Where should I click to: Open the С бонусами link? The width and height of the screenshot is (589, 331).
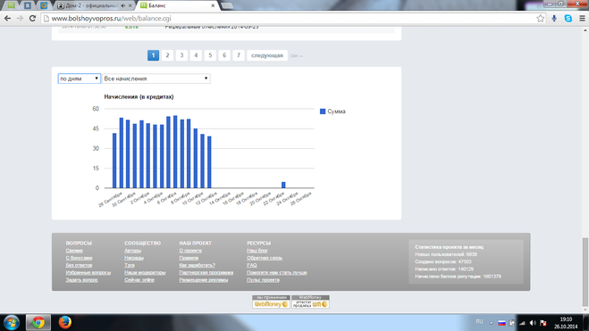pyautogui.click(x=79, y=258)
